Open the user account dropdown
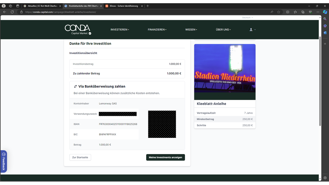This screenshot has width=329, height=185. [x=253, y=30]
